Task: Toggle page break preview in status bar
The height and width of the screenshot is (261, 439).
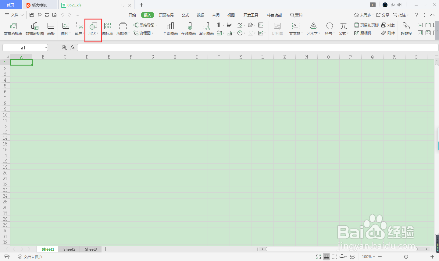Action: [334, 257]
